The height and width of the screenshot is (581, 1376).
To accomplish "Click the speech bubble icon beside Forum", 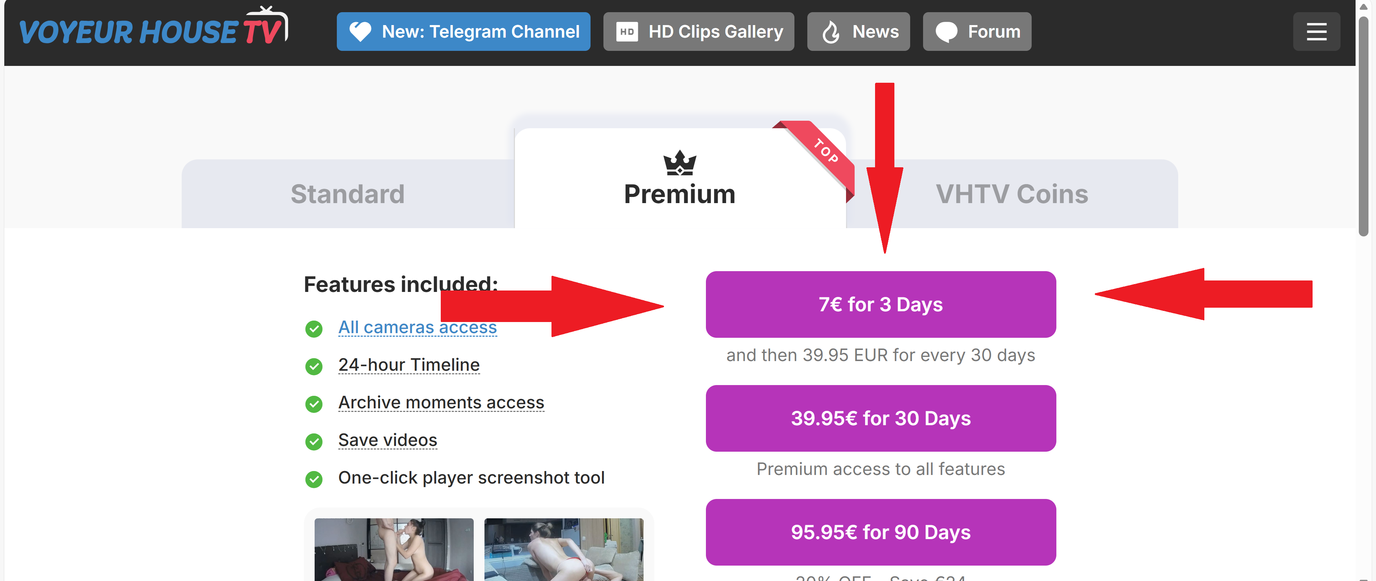I will pyautogui.click(x=946, y=32).
